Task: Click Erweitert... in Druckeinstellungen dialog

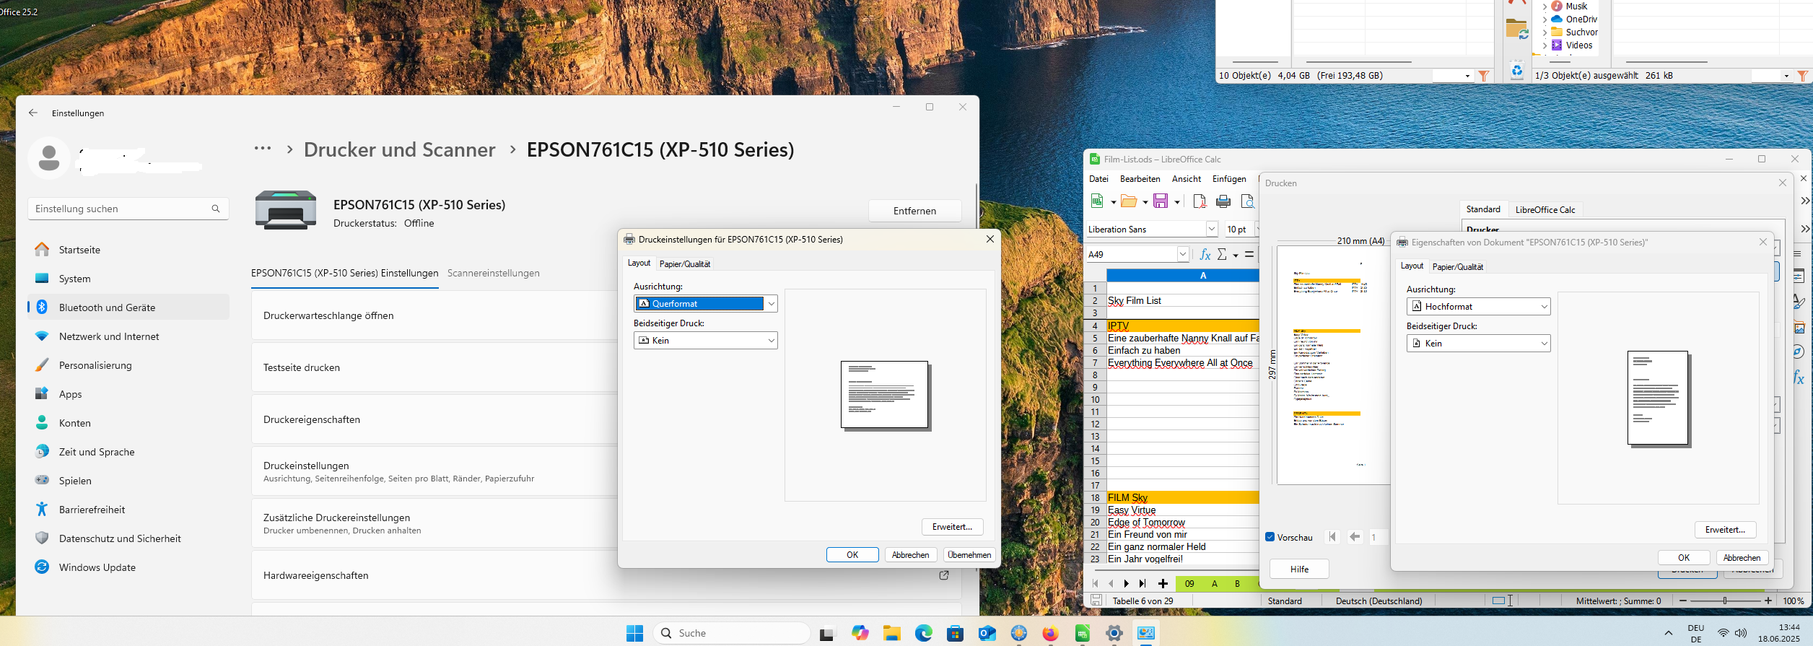Action: (952, 527)
